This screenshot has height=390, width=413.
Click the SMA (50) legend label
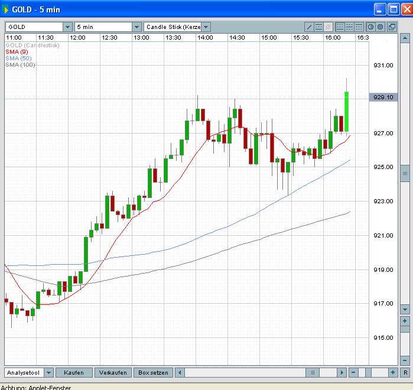[18, 58]
